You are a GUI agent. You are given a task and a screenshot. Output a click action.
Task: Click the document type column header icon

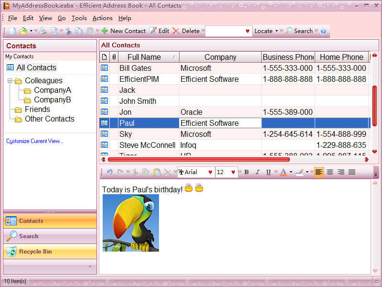[104, 57]
